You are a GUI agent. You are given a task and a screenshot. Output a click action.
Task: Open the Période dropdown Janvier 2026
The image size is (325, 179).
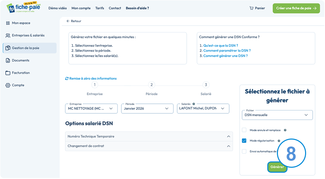coord(147,108)
